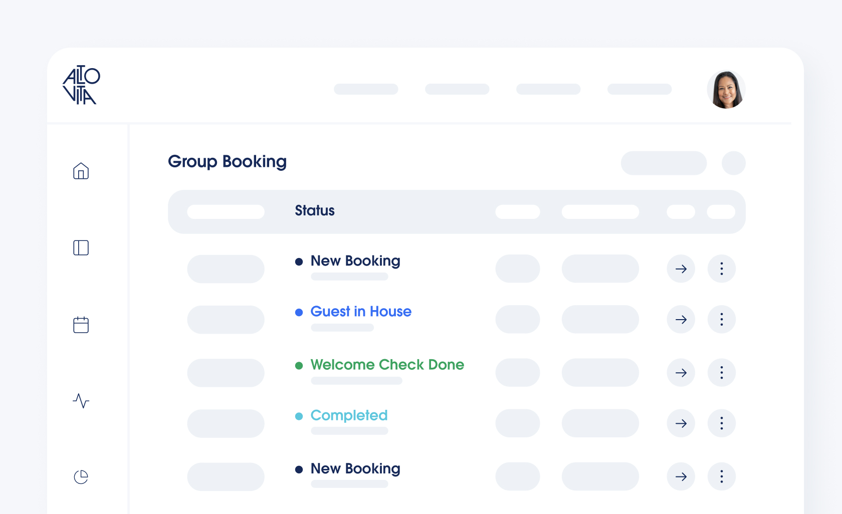The width and height of the screenshot is (842, 514).
Task: Show more options for Completed row
Action: tap(721, 423)
